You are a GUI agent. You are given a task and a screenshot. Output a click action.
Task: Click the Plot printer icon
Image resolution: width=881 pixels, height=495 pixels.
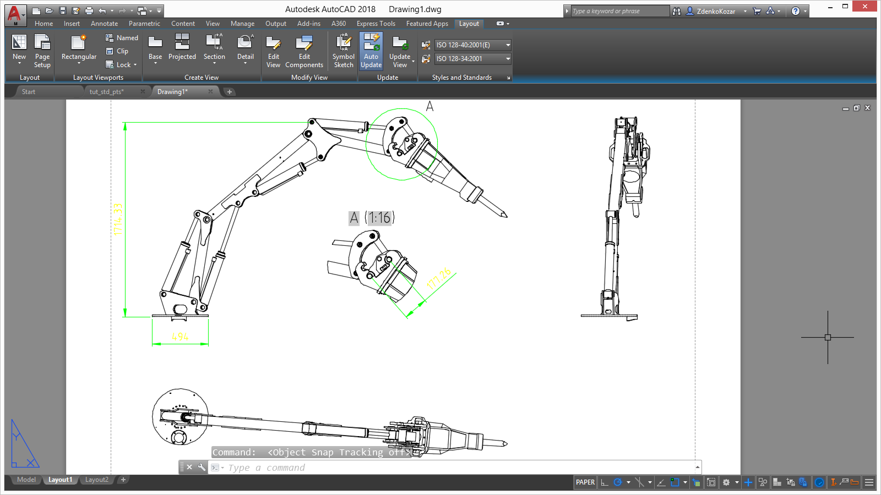pyautogui.click(x=89, y=10)
